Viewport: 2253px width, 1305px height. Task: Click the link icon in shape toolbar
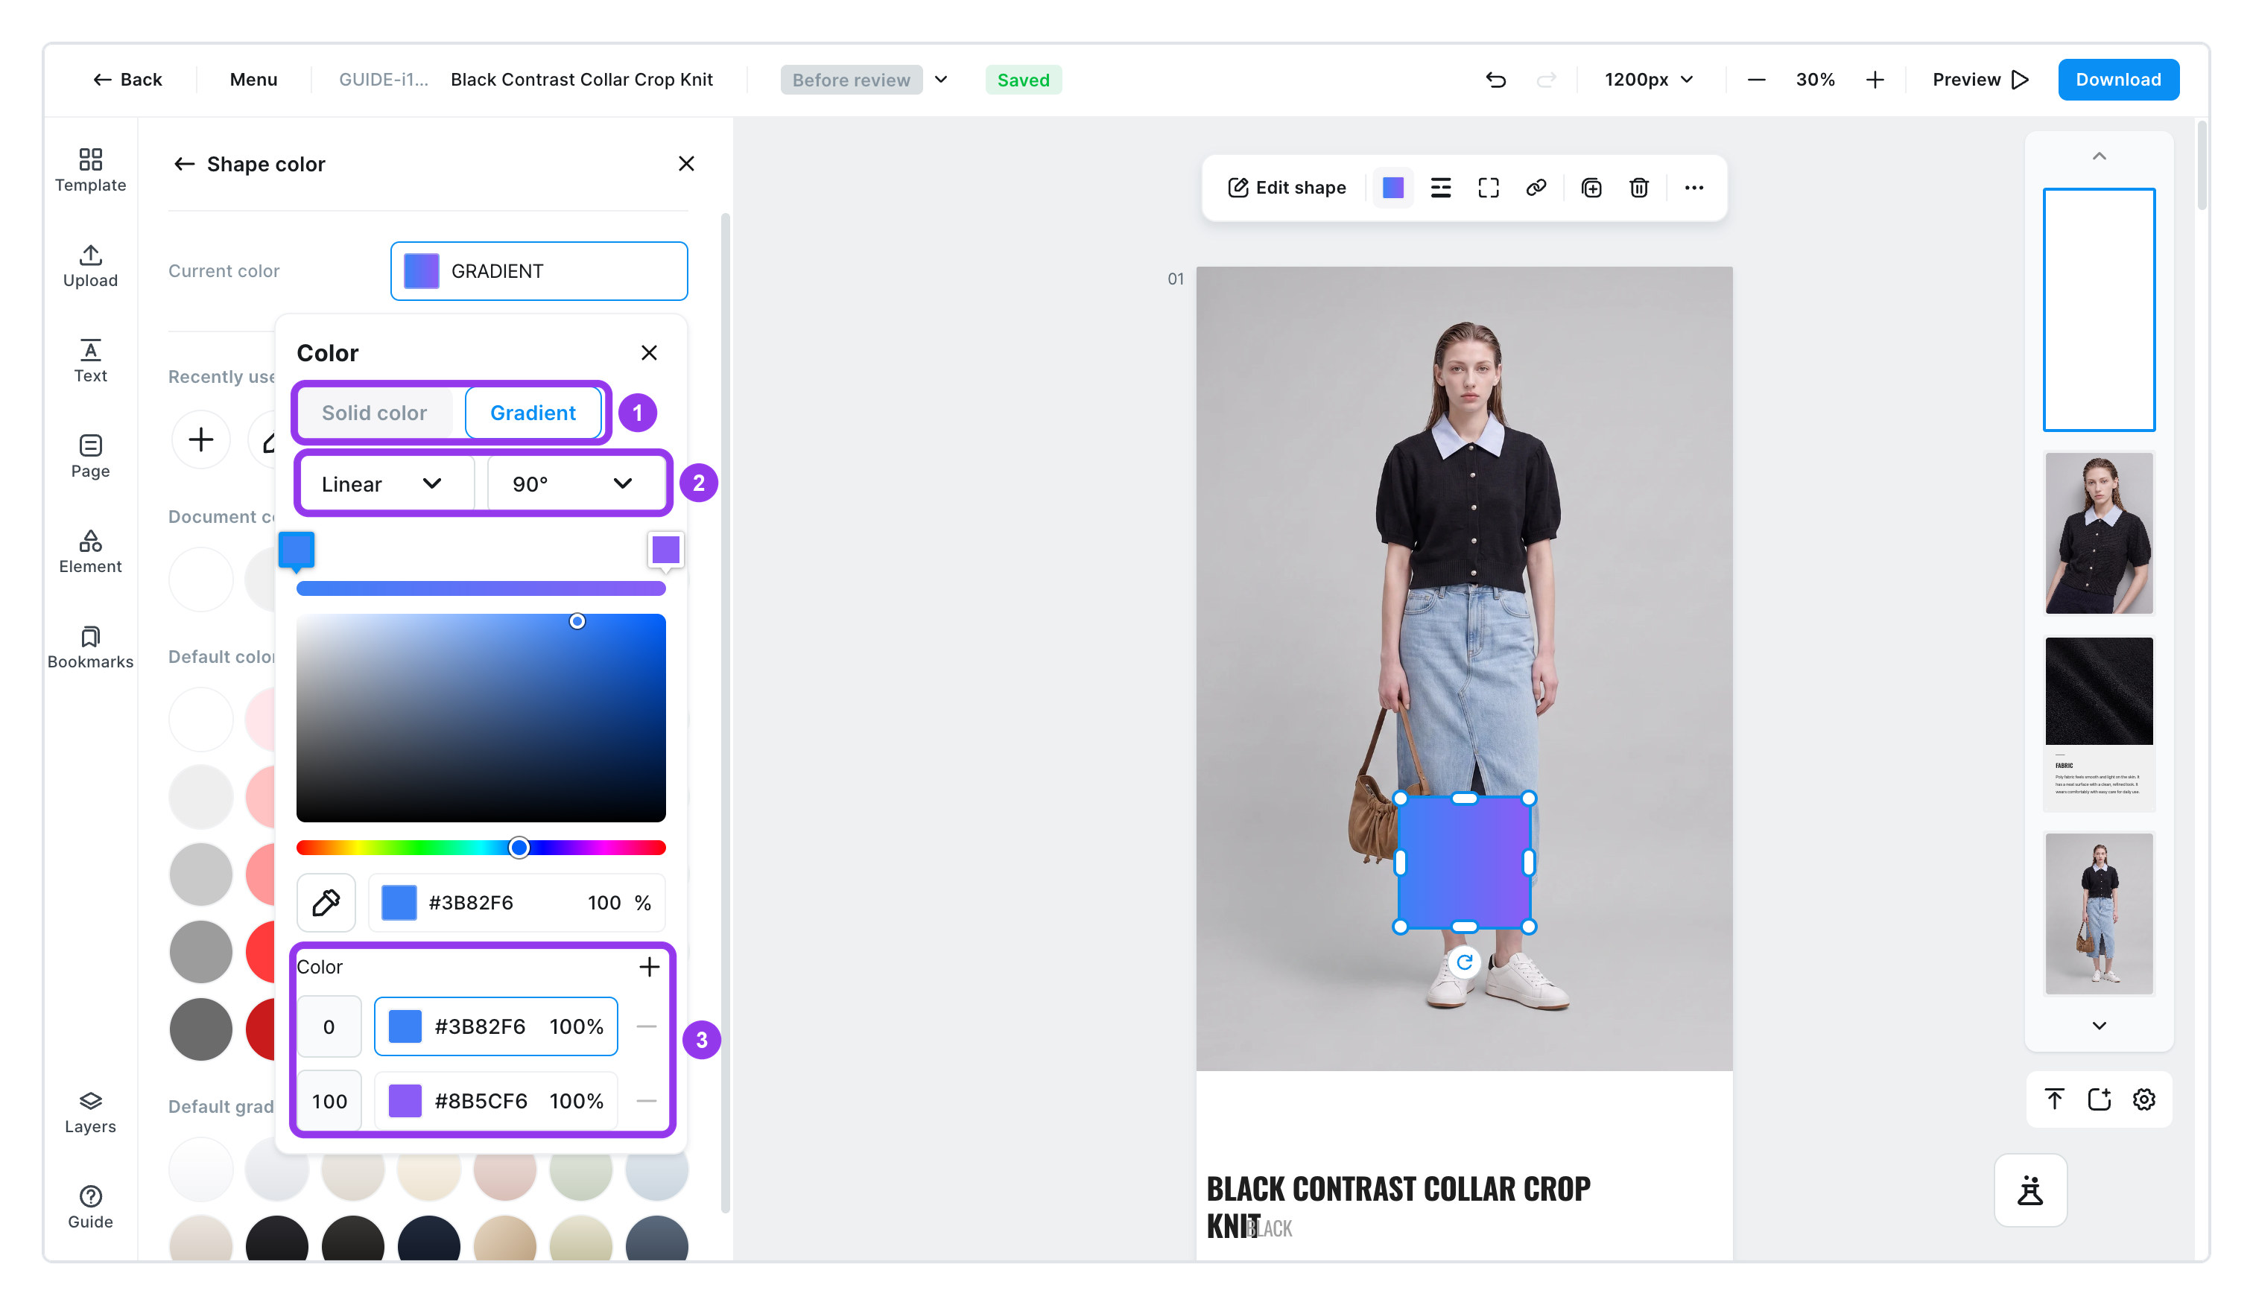tap(1536, 188)
